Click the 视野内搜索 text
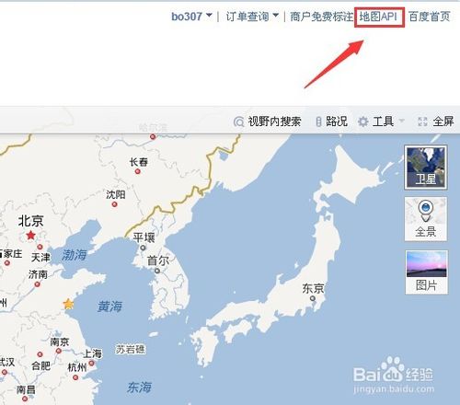Screen dimensions: 460x405 click(274, 121)
